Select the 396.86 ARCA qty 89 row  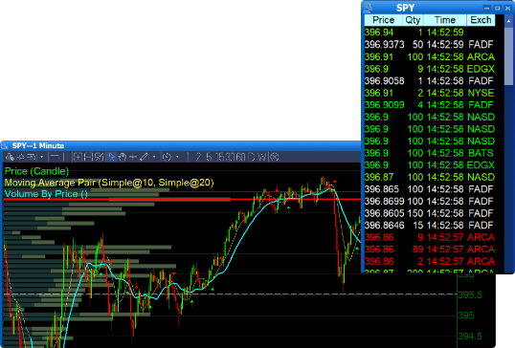[430, 250]
